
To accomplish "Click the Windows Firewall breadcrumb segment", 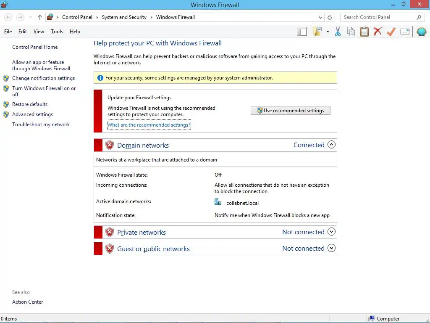I will point(175,17).
